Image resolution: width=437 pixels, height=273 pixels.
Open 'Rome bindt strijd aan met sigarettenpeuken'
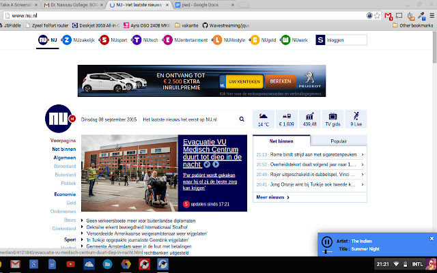[313, 154]
